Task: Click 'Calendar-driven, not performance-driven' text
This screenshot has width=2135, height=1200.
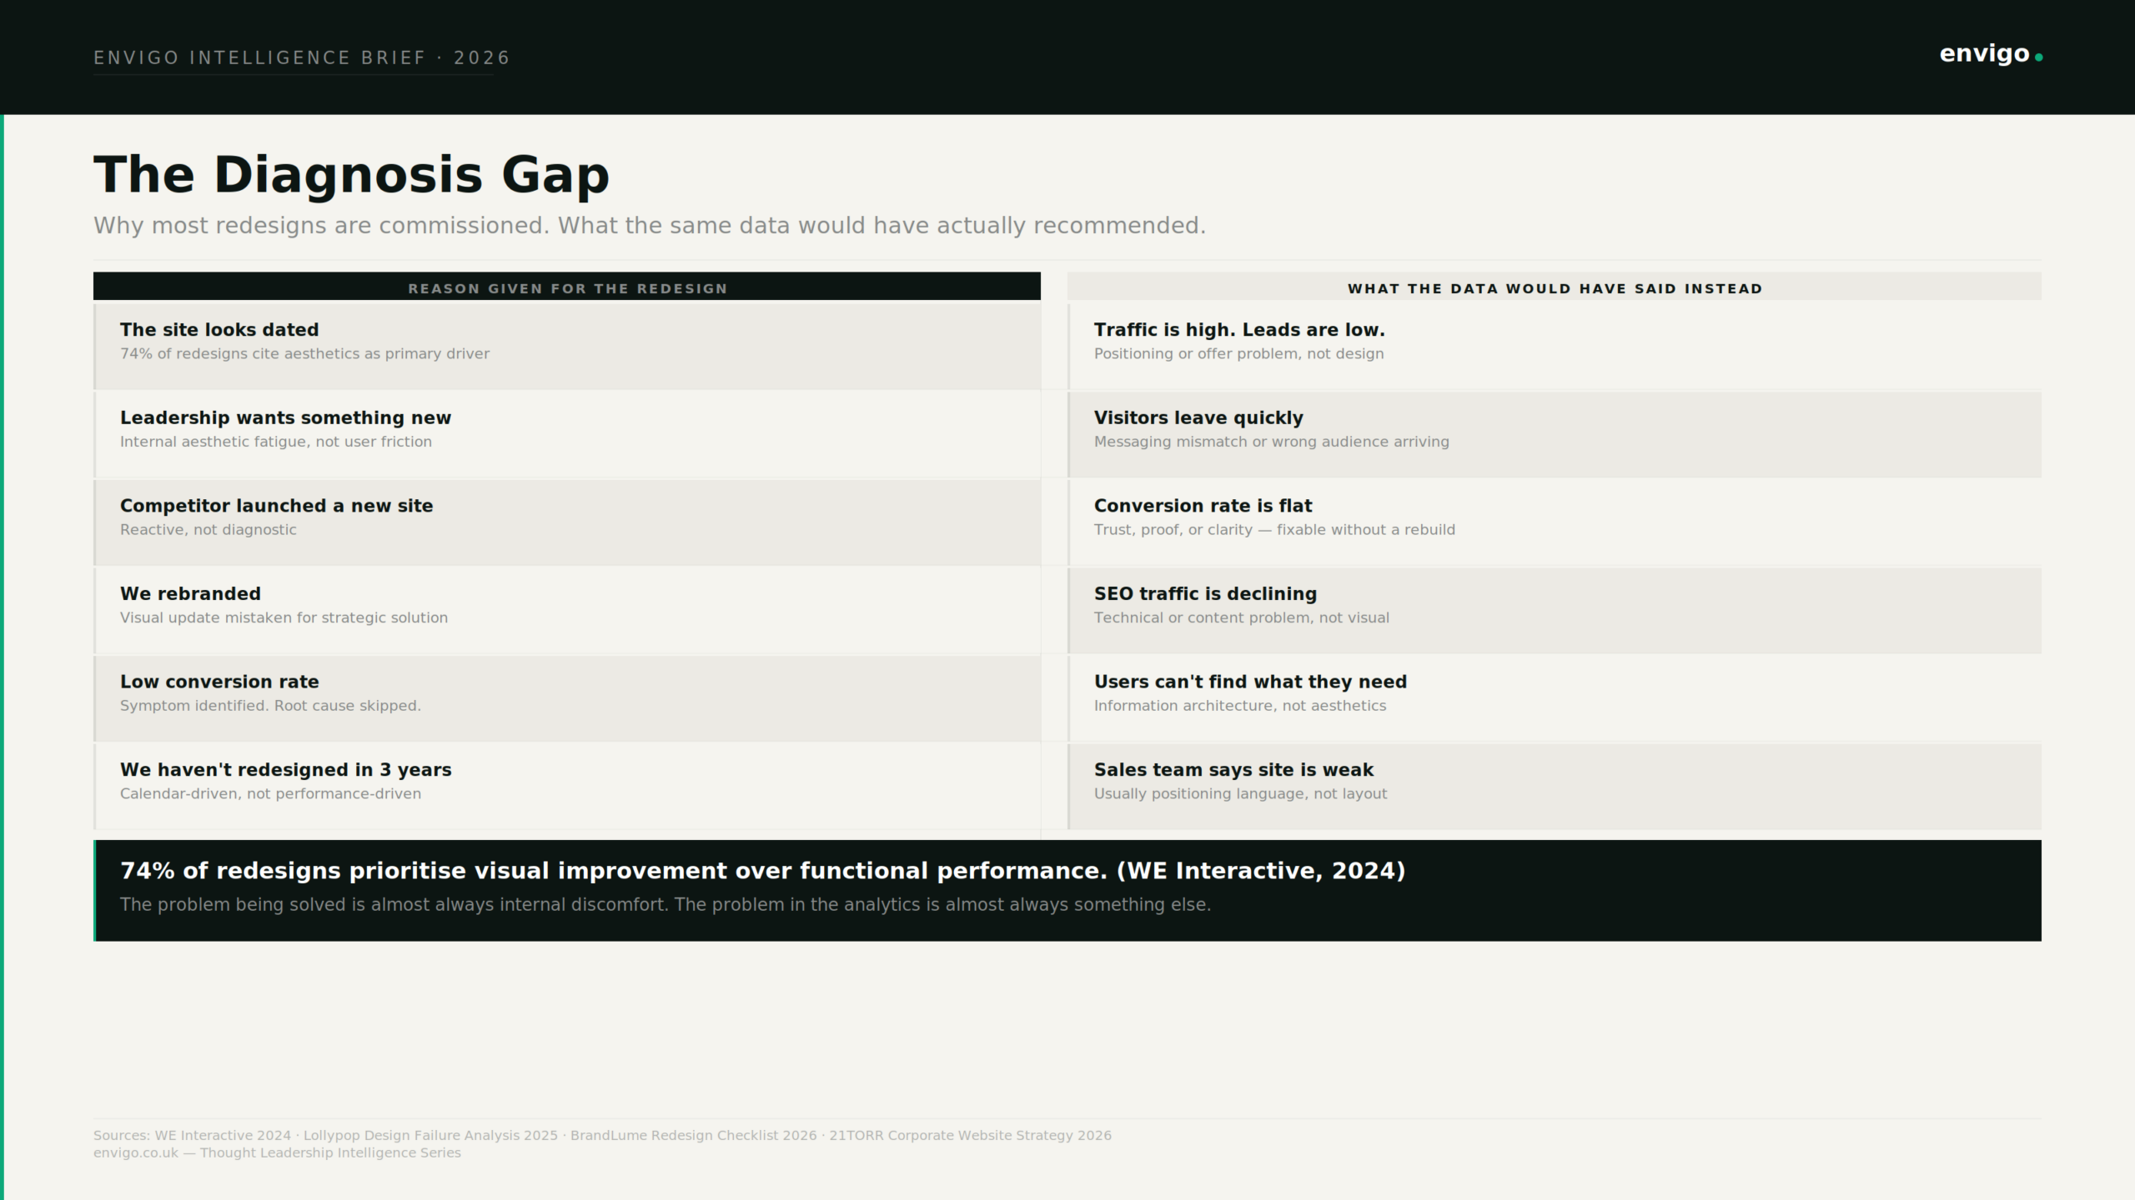Action: [270, 794]
